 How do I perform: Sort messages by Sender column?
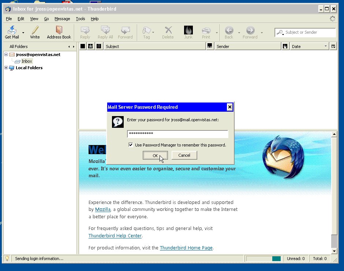tap(248, 47)
